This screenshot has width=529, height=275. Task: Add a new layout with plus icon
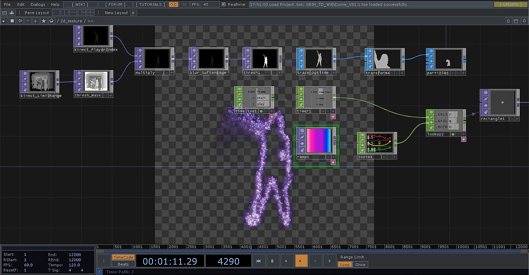[x=133, y=13]
